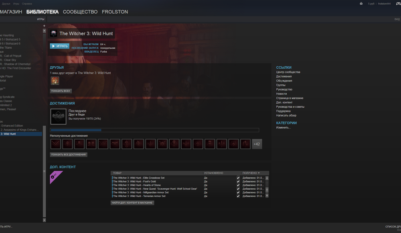Click ПОКАЗАТЬ ВСЕХ friends button
401x233 pixels.
[x=61, y=91]
